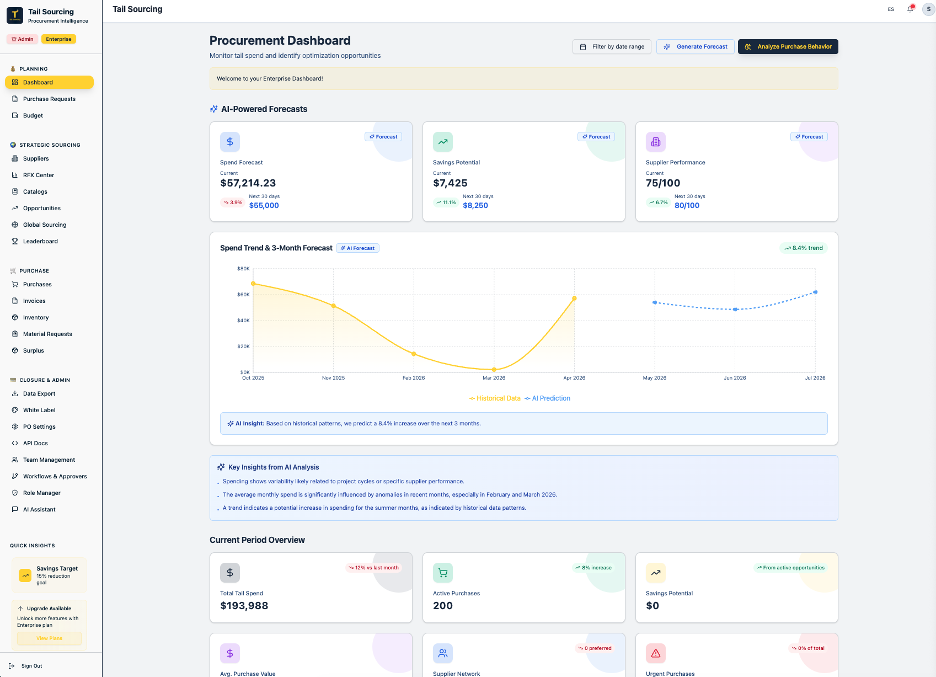Click the Material Requests icon

click(x=15, y=334)
